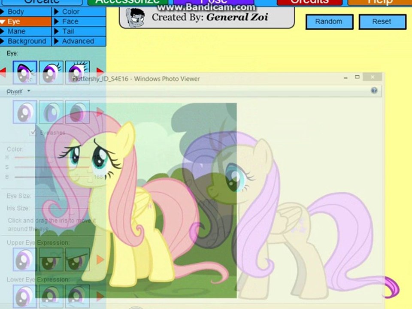The width and height of the screenshot is (412, 309).
Task: Click the Reset button
Action: point(382,21)
